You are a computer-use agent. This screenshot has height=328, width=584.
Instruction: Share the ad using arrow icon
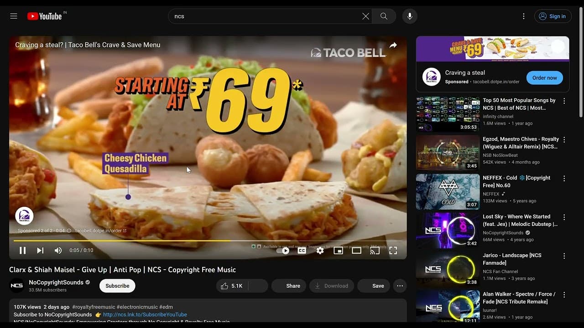click(x=393, y=45)
